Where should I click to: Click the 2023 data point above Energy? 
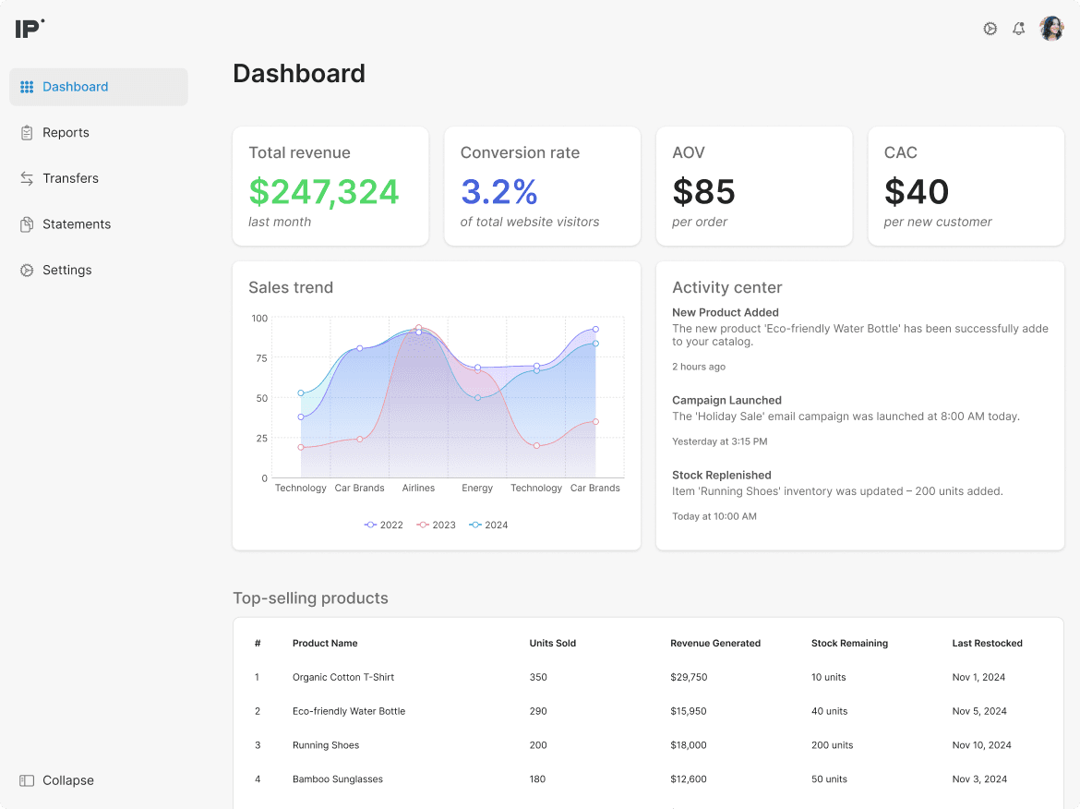[x=477, y=372]
